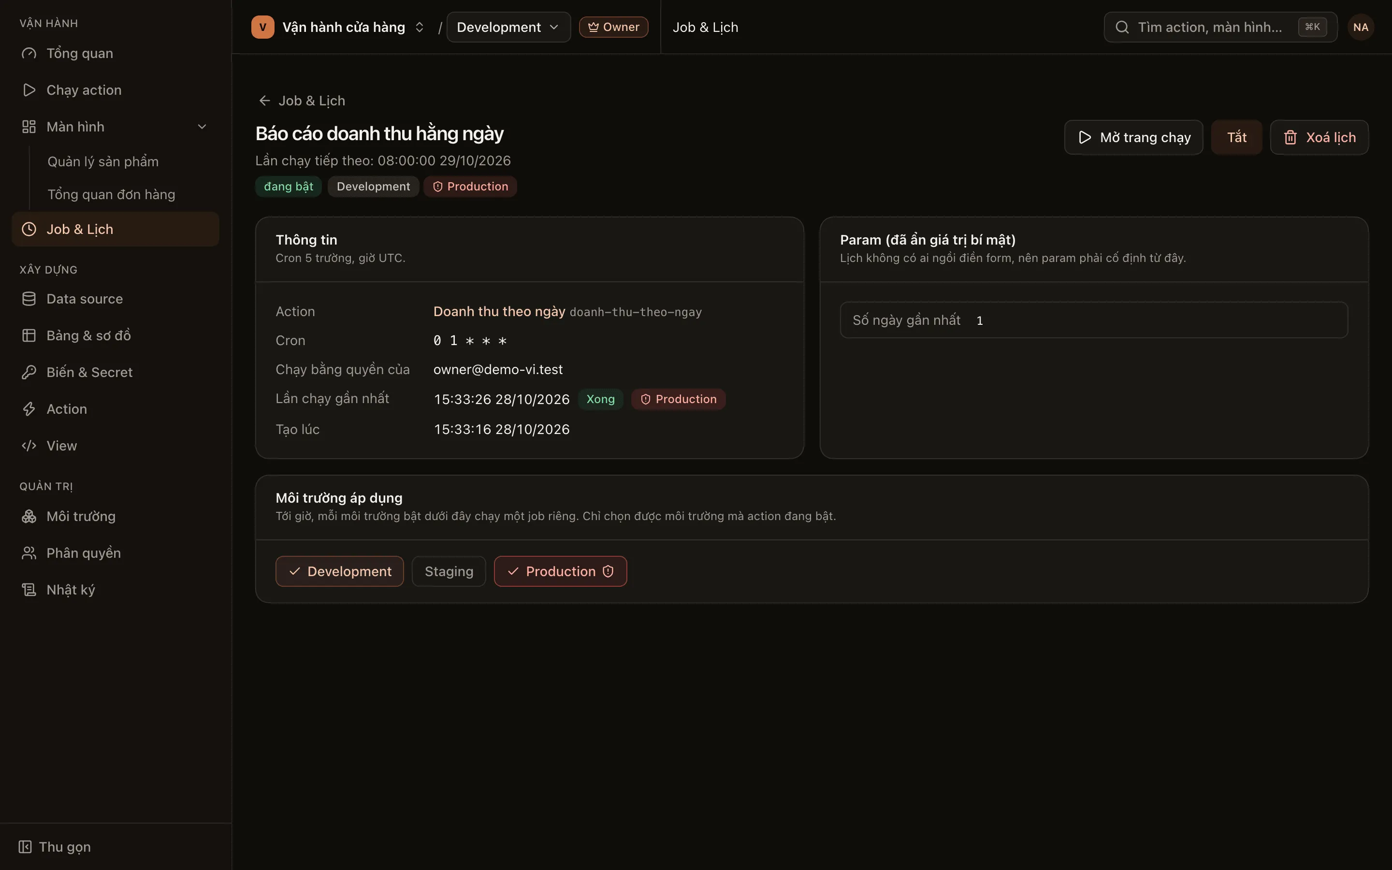Click the Thu gọn collapse sidebar icon
Image resolution: width=1392 pixels, height=870 pixels.
tap(25, 847)
